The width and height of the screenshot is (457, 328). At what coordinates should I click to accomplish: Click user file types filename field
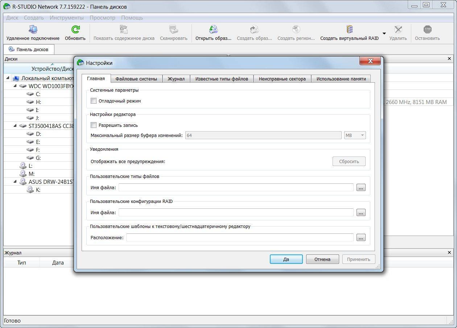[x=236, y=187]
